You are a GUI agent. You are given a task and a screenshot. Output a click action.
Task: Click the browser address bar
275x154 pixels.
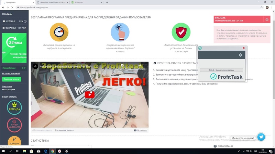pos(137,8)
